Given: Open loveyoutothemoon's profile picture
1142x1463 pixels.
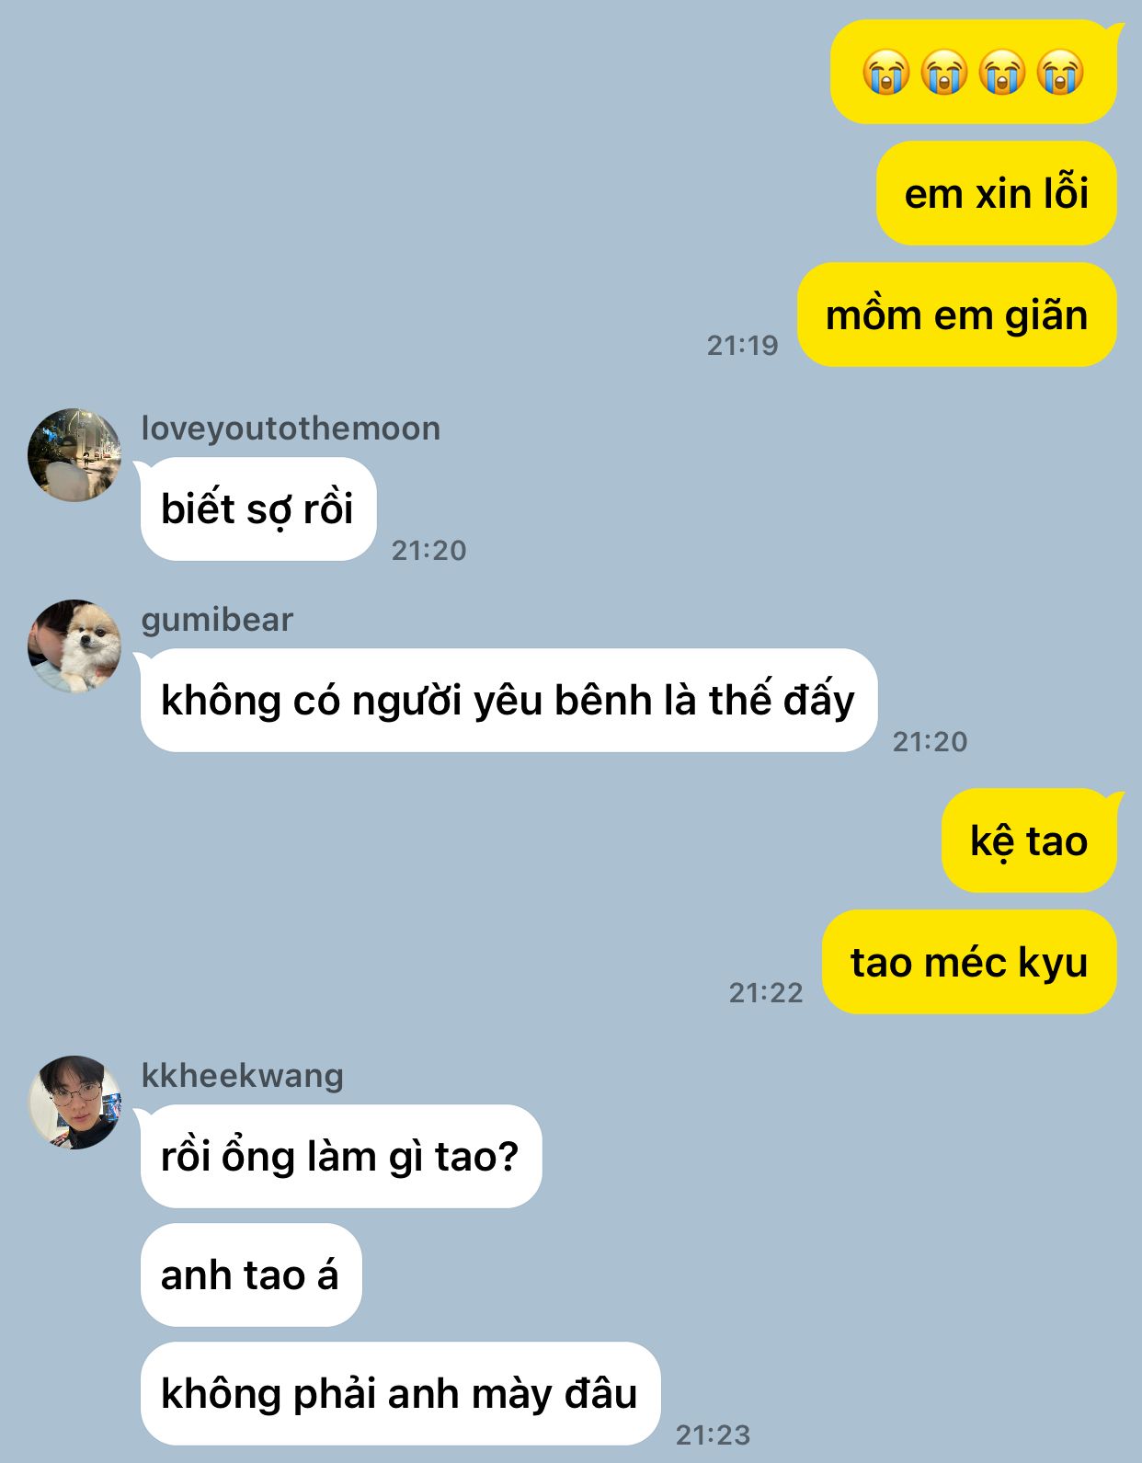Looking at the screenshot, I should tap(74, 455).
